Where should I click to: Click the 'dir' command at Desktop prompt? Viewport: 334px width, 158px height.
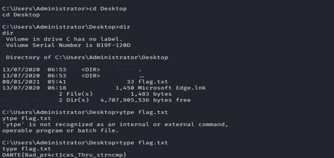point(125,27)
